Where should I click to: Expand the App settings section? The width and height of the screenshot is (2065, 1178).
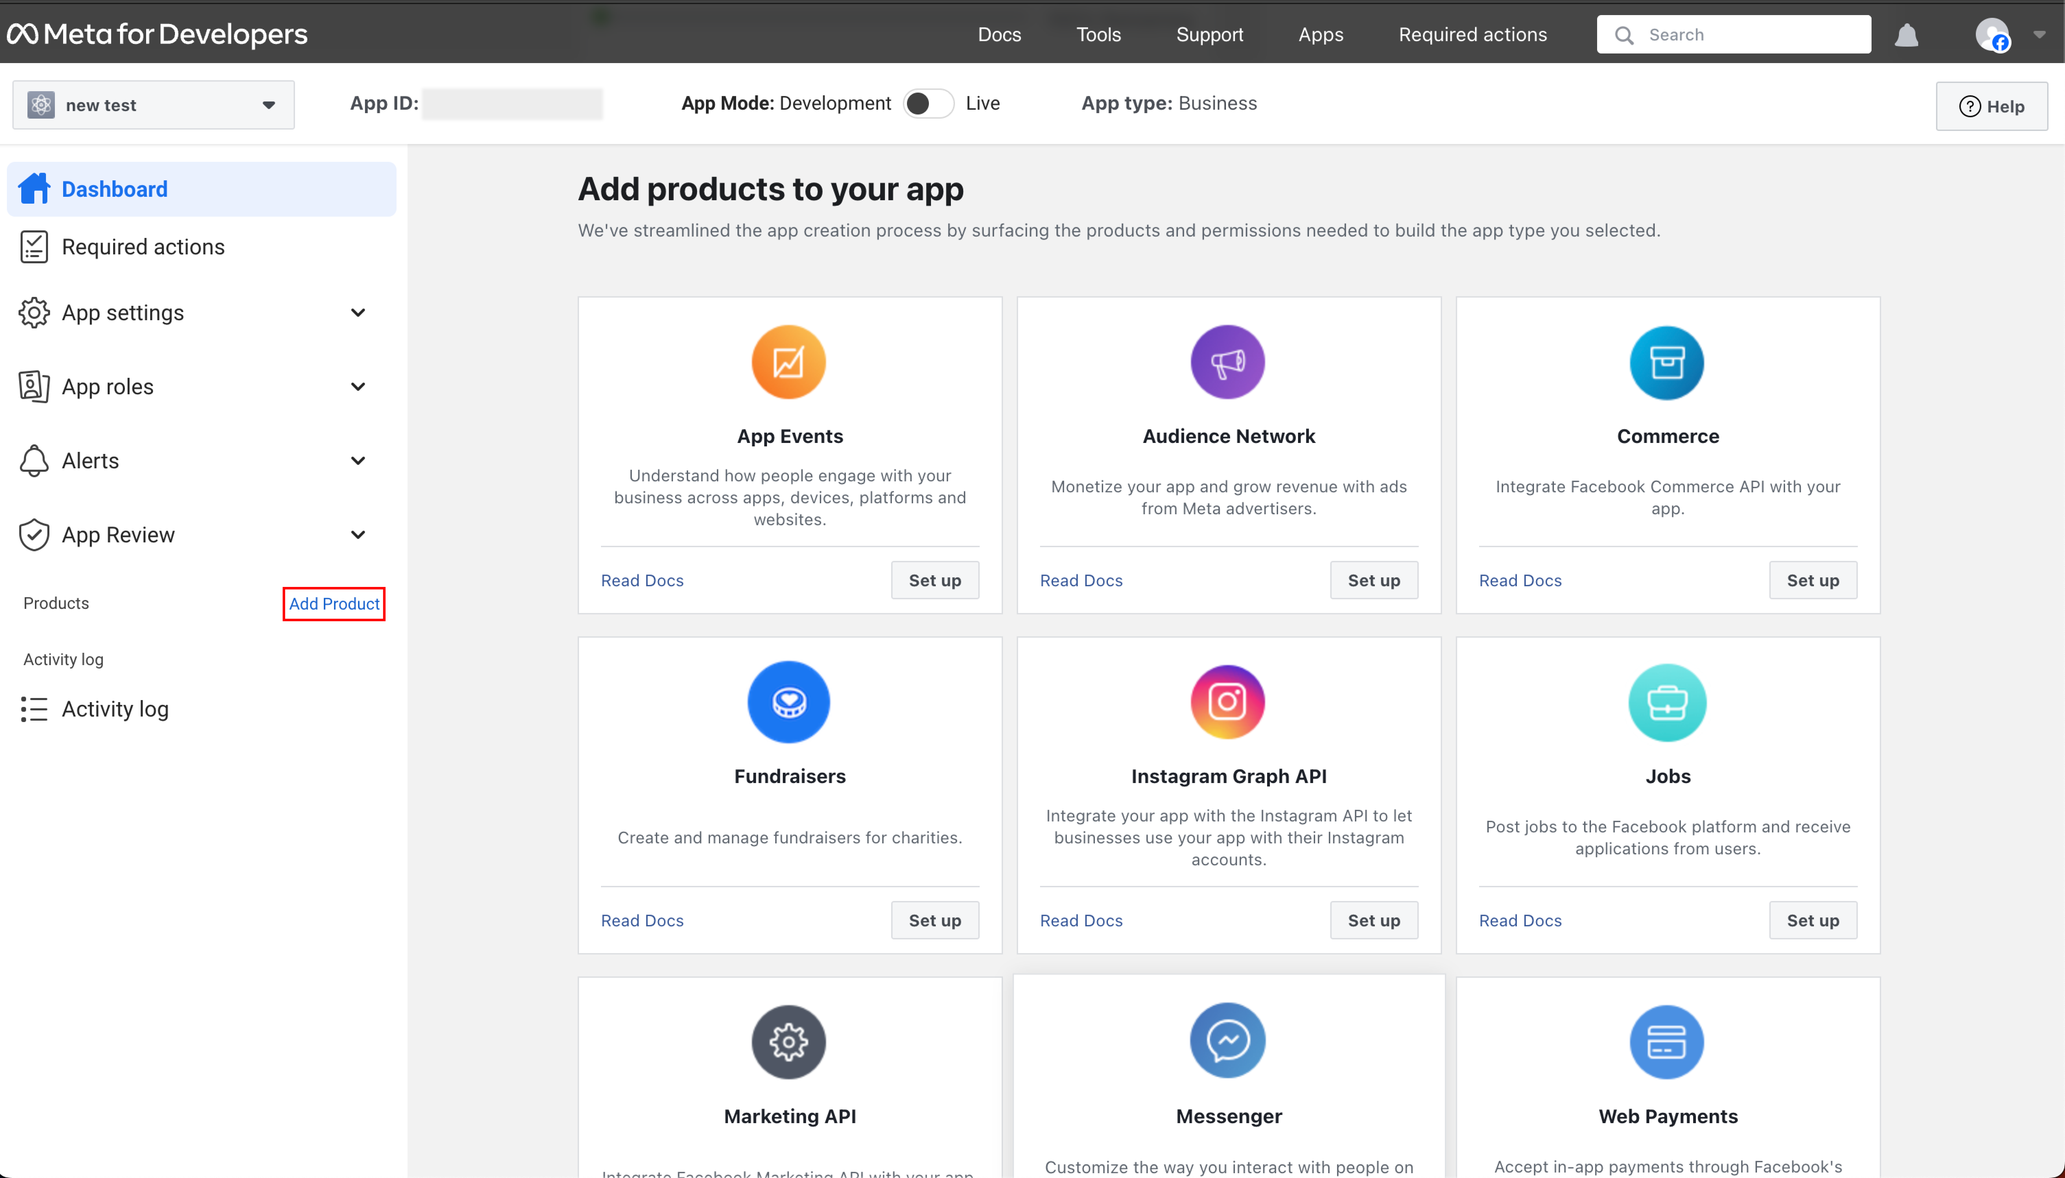tap(358, 312)
